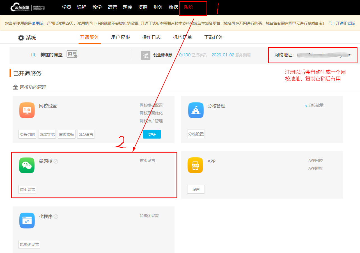The image size is (360, 253).
Task: Open 运营 in top navigation
Action: pyautogui.click(x=112, y=7)
